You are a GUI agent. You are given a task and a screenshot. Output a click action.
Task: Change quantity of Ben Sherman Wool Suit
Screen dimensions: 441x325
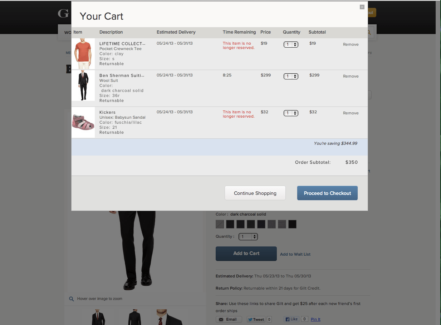291,76
